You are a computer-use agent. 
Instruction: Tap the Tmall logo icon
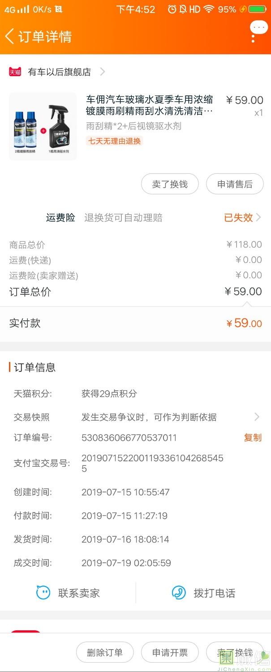tap(15, 72)
